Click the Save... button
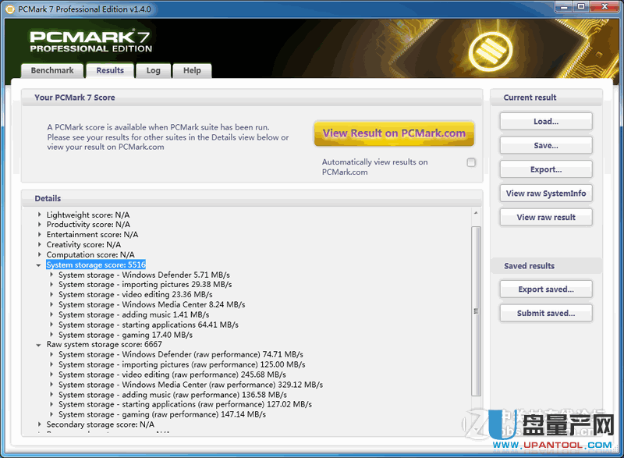Screen dimensions: 624x458 tap(545, 146)
